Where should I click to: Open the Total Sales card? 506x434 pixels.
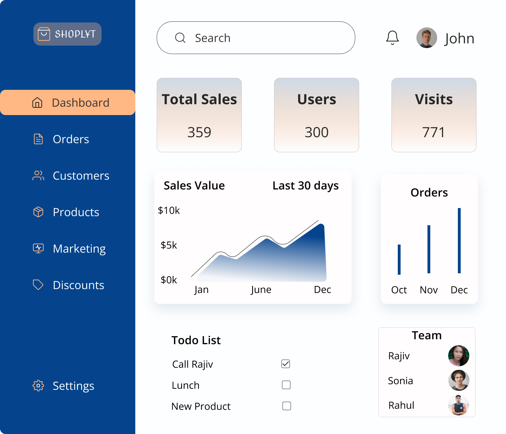[x=199, y=115]
